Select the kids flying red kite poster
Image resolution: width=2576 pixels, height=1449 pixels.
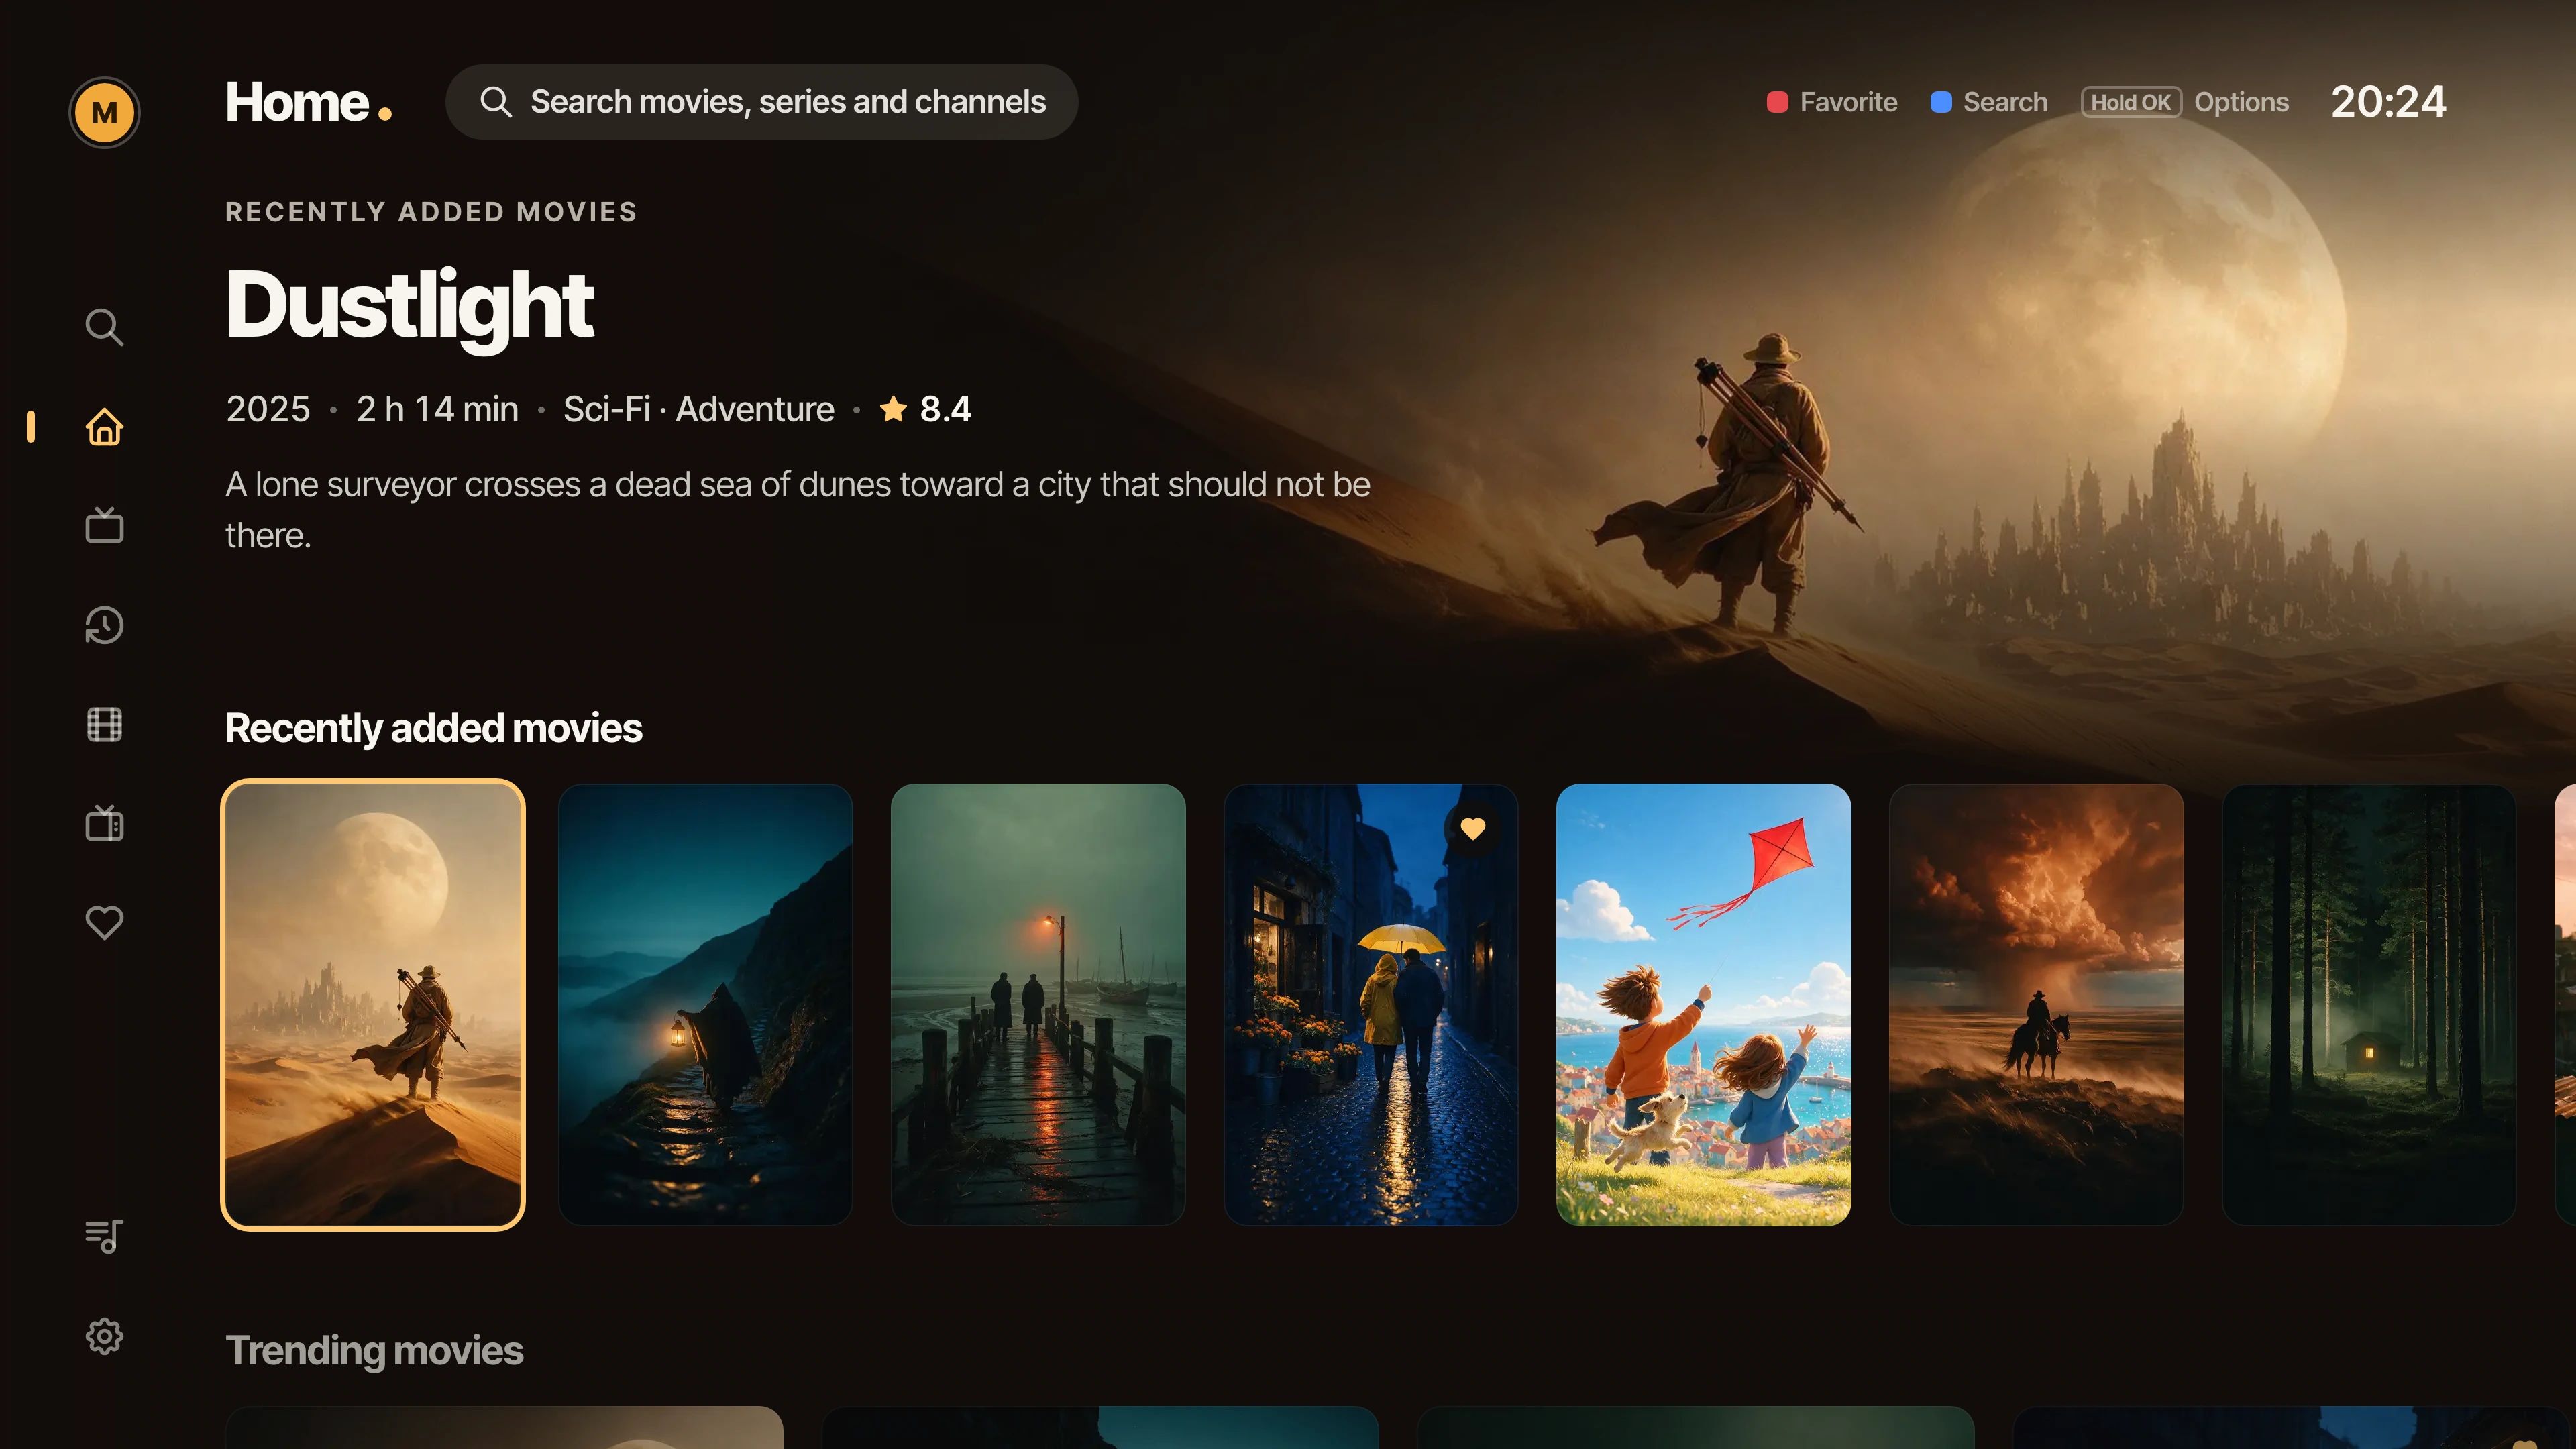click(x=1704, y=1005)
